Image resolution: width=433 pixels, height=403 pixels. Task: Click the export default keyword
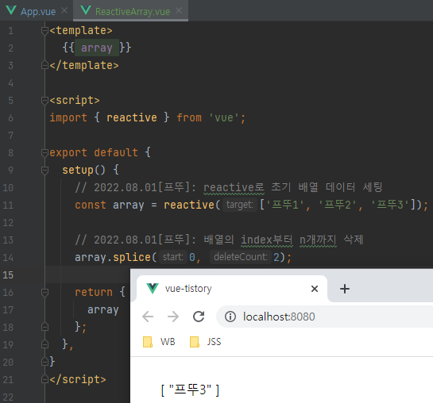(x=94, y=152)
